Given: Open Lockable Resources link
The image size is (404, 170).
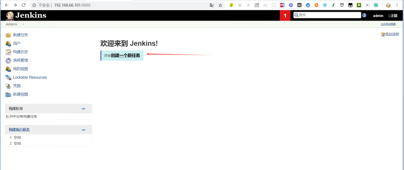Looking at the screenshot, I should tap(30, 77).
